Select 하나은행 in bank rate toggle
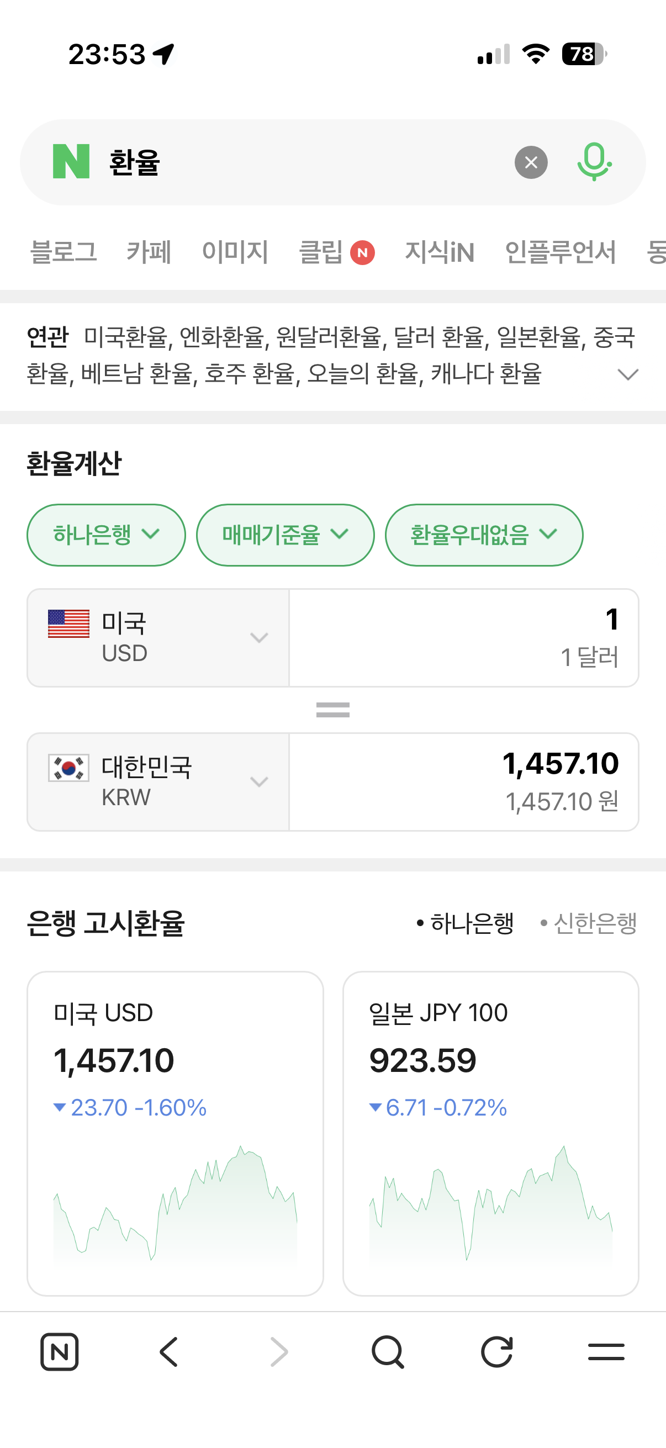The height and width of the screenshot is (1448, 666). coord(467,923)
